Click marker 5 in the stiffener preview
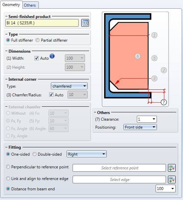 [154, 58]
